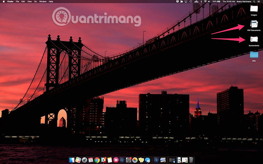Select the blue folder on desktop
The height and width of the screenshot is (164, 263).
(254, 55)
